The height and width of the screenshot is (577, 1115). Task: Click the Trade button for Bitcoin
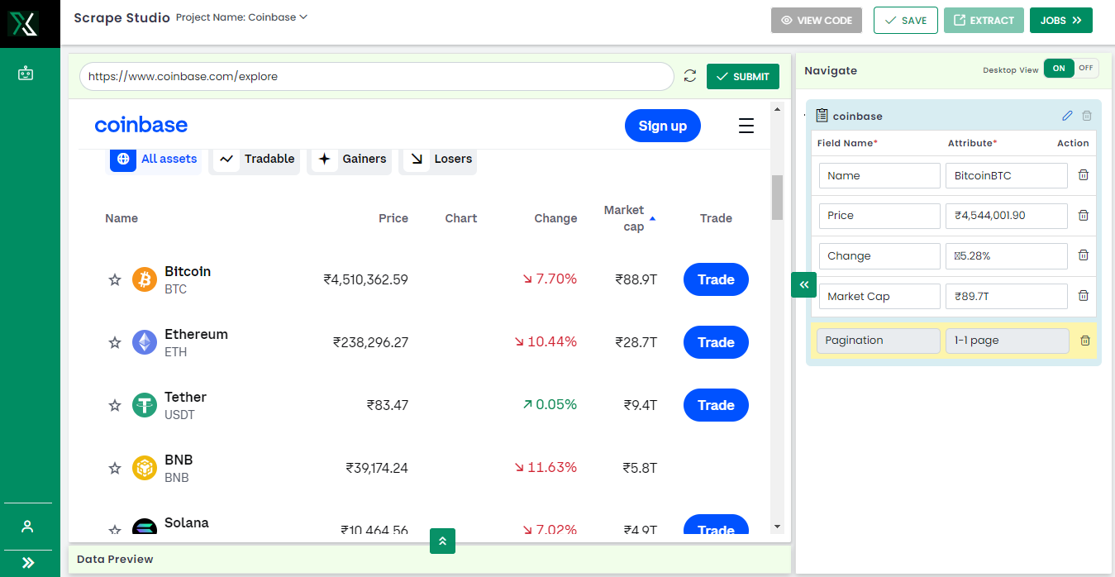(716, 279)
